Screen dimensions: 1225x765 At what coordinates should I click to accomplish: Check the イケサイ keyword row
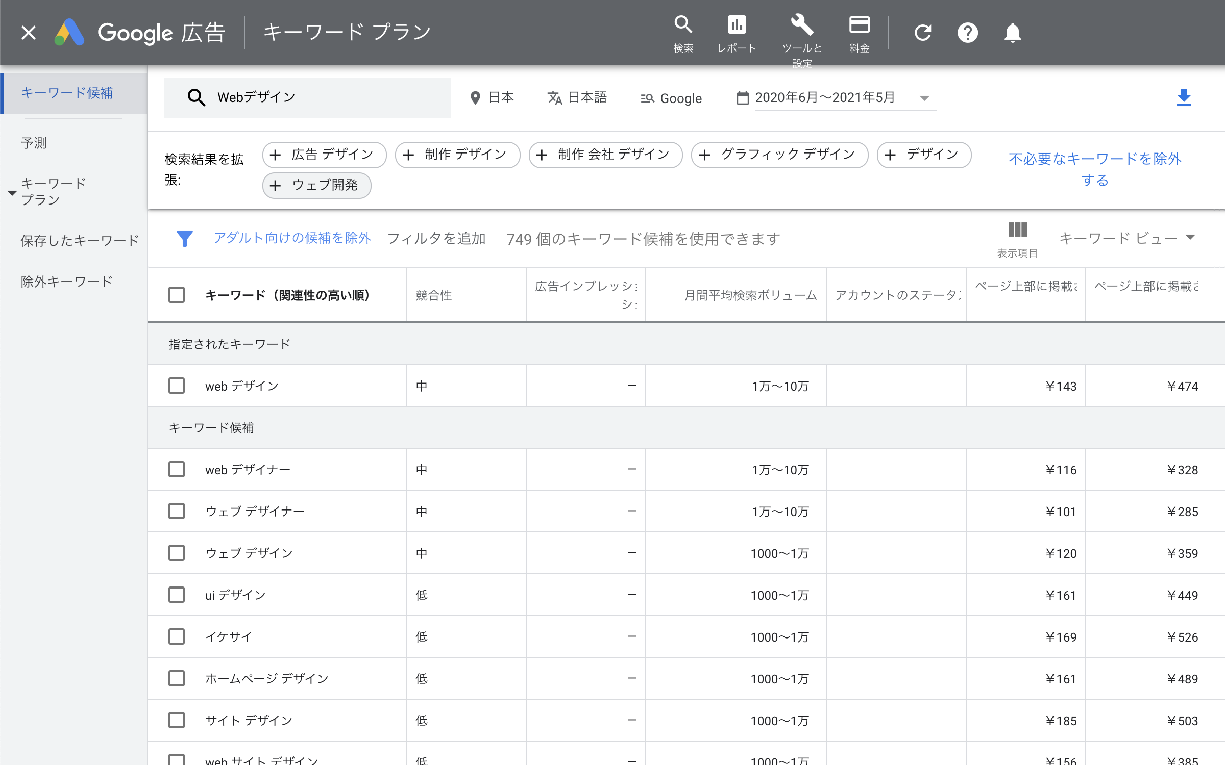177,636
